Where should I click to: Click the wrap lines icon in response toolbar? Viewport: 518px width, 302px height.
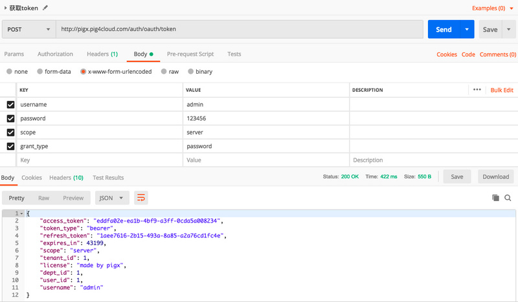141,197
